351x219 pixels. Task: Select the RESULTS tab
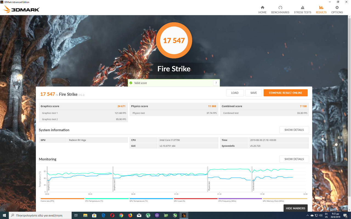[321, 10]
